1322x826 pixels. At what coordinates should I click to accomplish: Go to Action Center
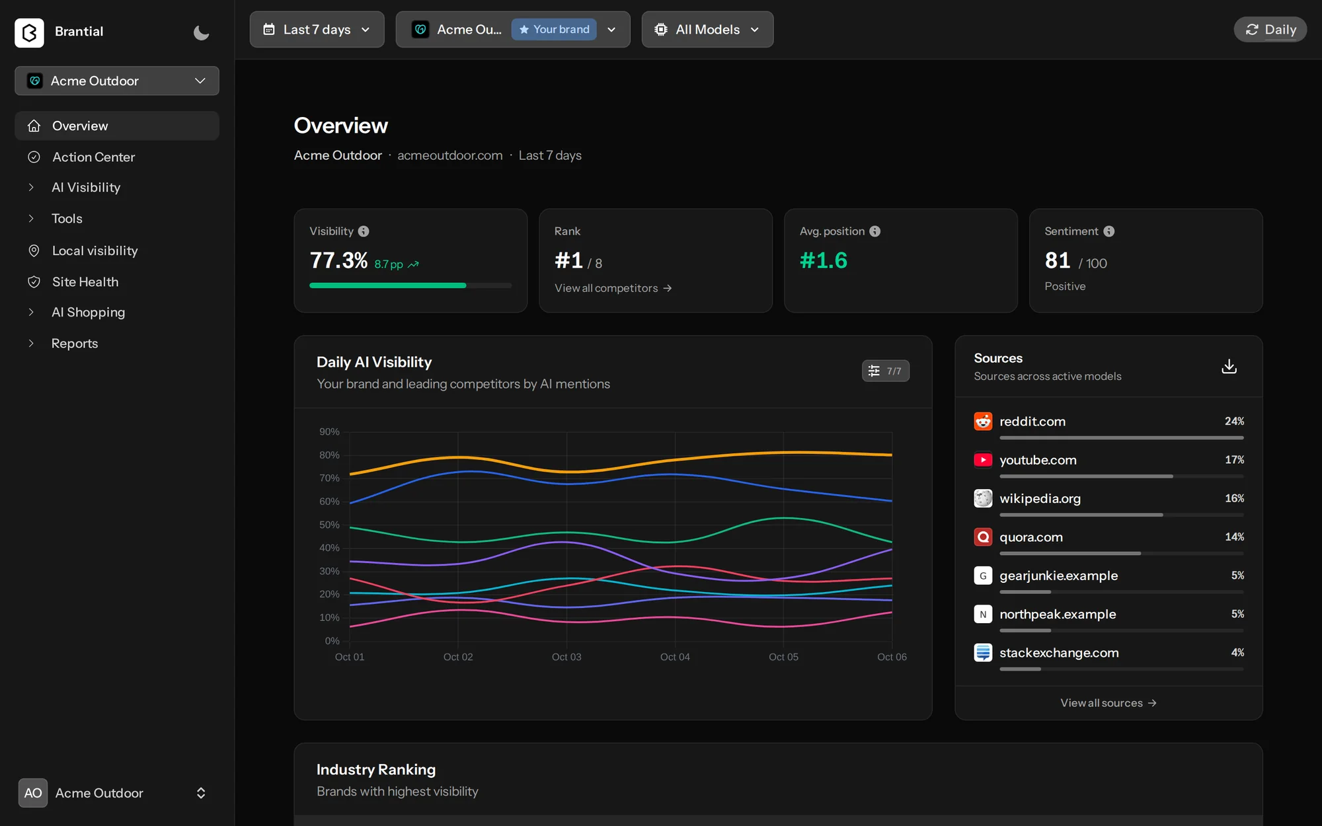117,157
